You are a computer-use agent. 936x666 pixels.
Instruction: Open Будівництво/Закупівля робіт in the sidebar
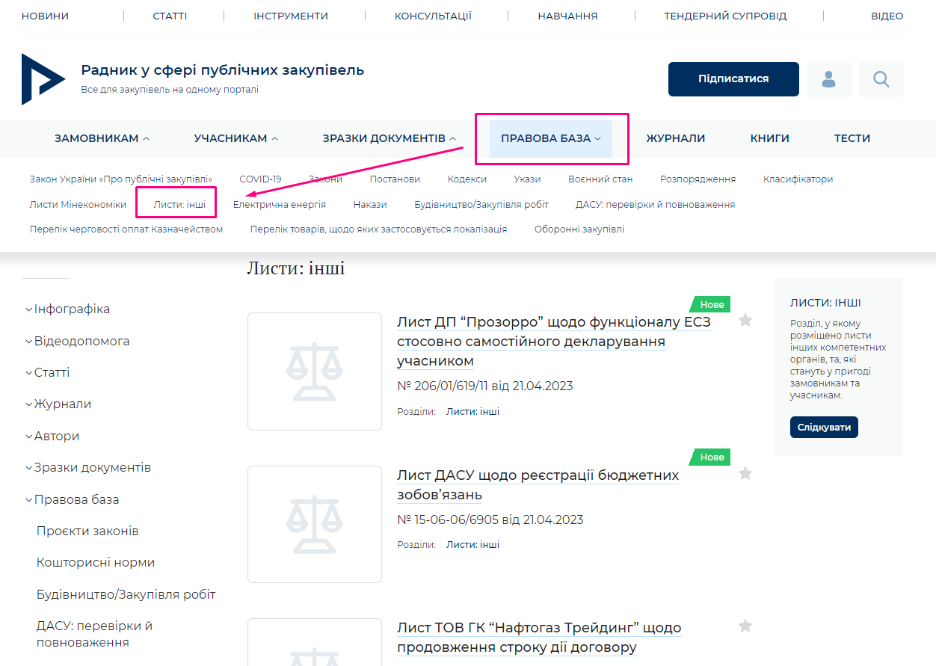126,595
